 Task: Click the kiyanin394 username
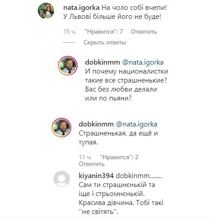(x=96, y=176)
